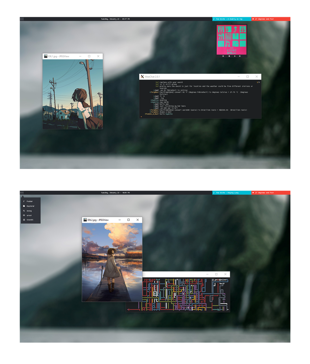
Task: Close the E9L1.jpg JPEGView window
Action: pyautogui.click(x=98, y=56)
